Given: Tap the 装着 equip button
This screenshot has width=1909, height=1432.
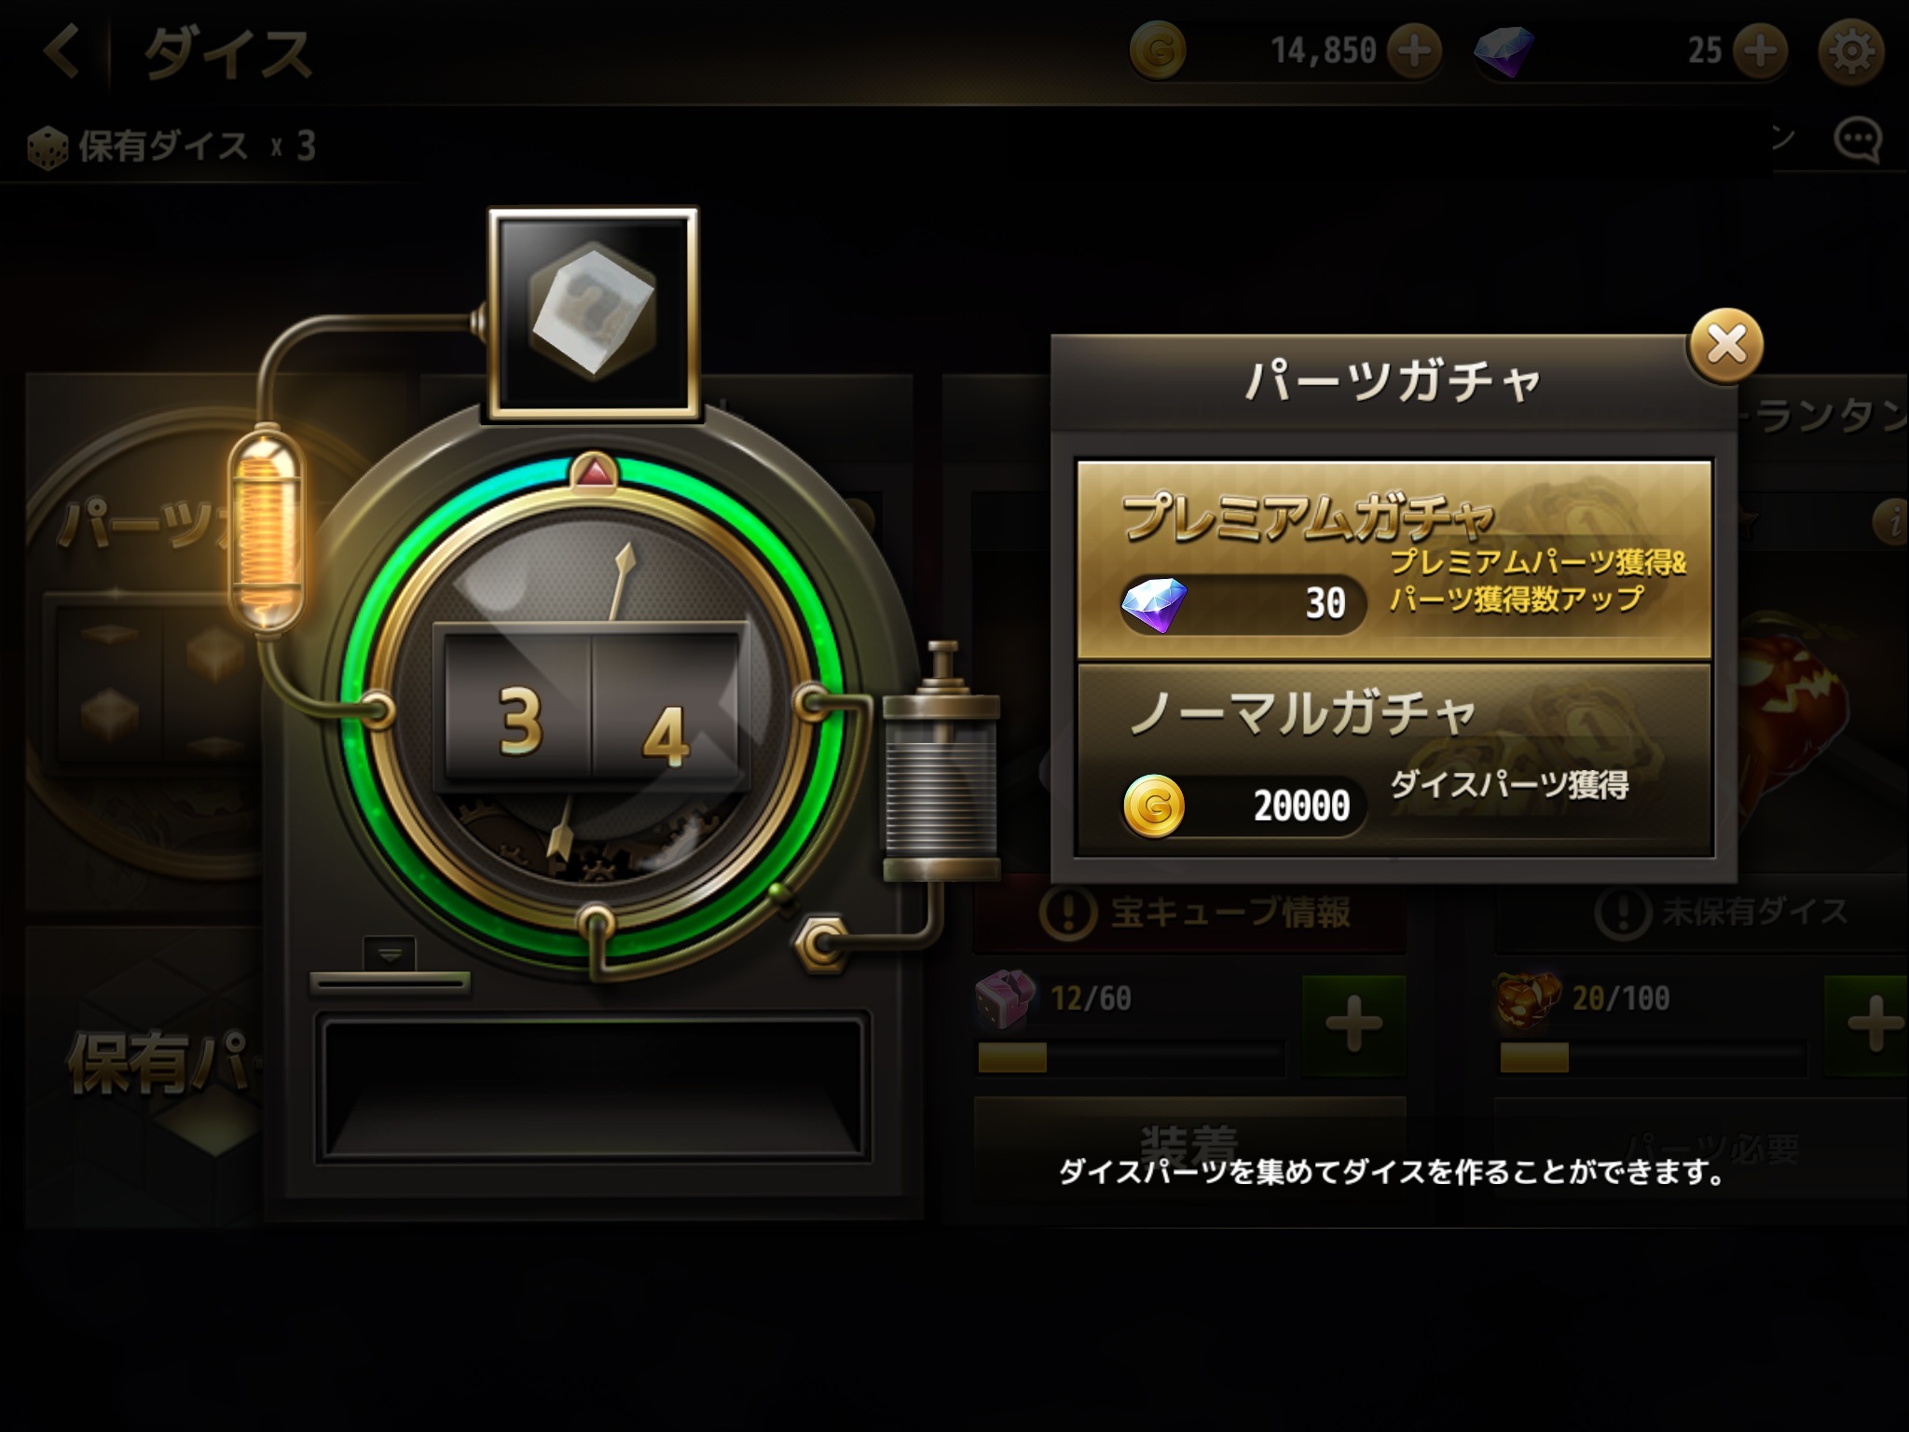Looking at the screenshot, I should point(1189,1146).
